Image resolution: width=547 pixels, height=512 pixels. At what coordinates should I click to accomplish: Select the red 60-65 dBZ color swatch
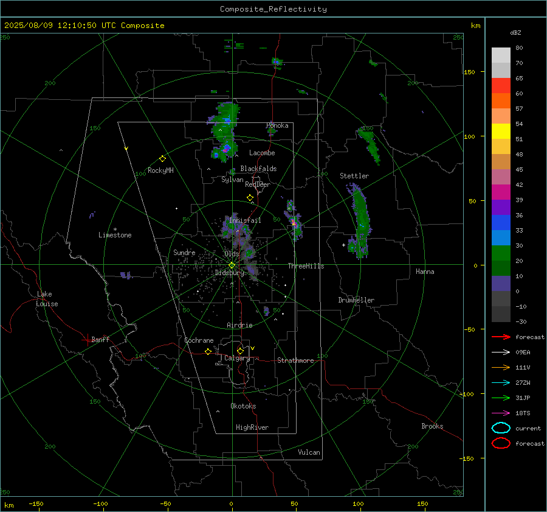tap(501, 86)
